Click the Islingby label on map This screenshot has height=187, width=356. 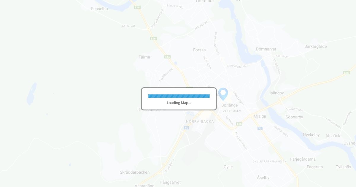point(277,93)
